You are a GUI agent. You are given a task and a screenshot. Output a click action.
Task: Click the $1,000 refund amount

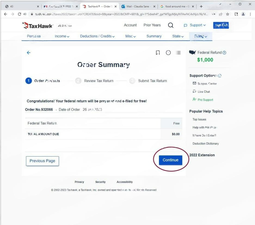click(205, 60)
